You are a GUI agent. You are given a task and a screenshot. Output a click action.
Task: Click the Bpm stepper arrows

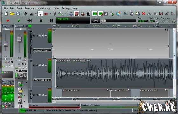pyautogui.click(x=148, y=21)
